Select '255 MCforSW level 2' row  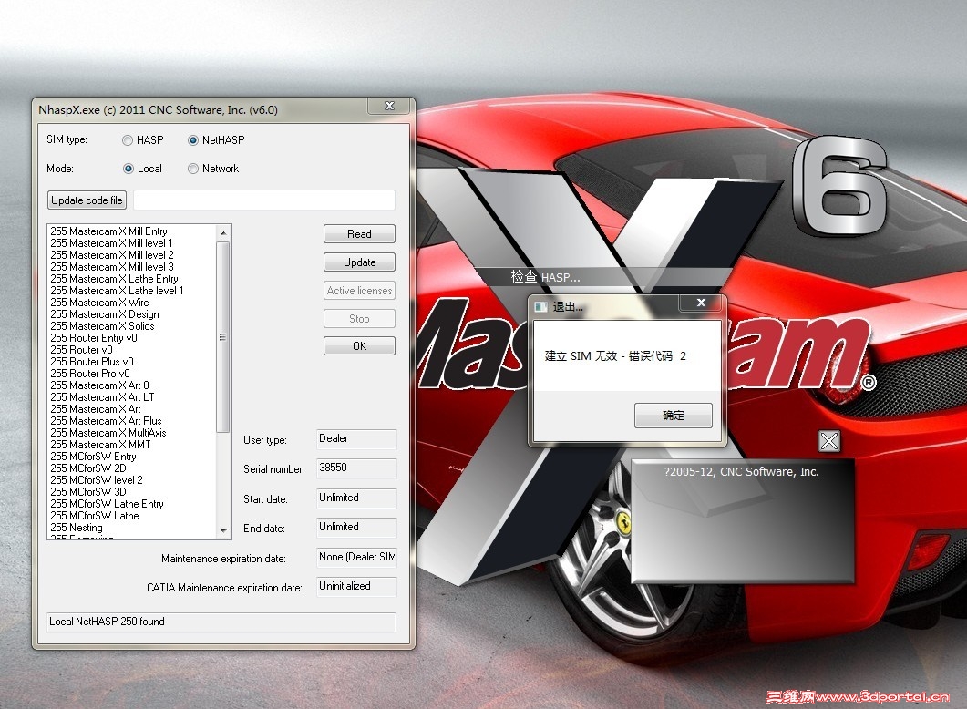click(132, 480)
